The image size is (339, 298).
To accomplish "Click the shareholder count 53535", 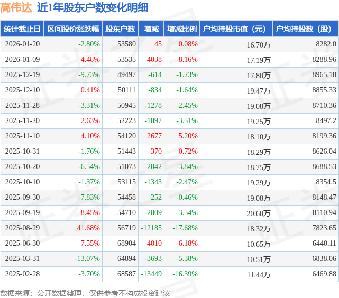I will [x=127, y=59].
